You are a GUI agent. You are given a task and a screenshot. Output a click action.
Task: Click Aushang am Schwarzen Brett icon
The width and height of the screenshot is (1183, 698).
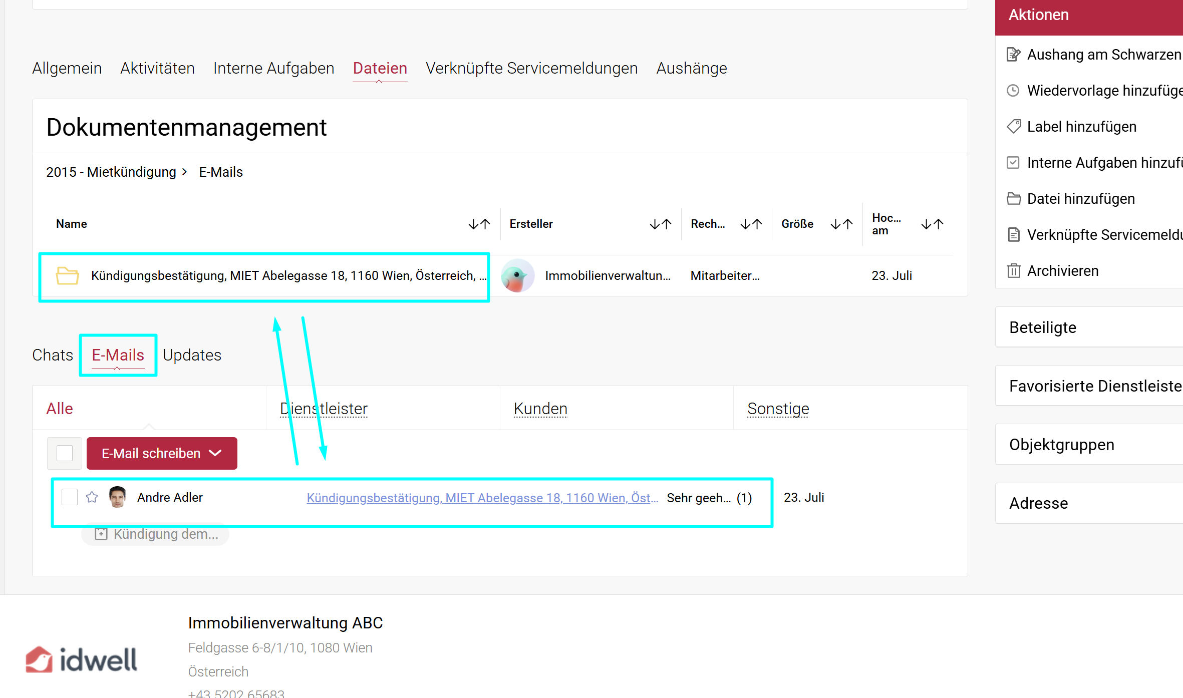(1014, 54)
